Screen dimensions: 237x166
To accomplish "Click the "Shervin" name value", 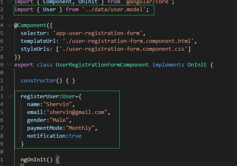I will (58, 104).
